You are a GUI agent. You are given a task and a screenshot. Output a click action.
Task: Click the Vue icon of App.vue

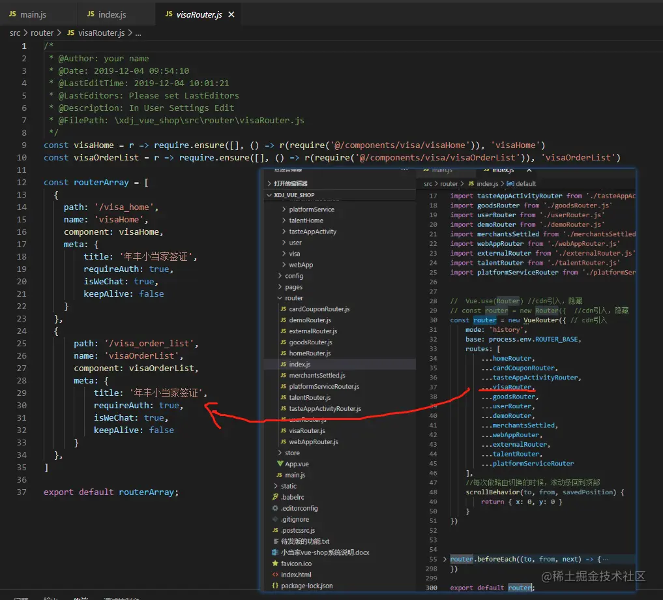pos(279,464)
